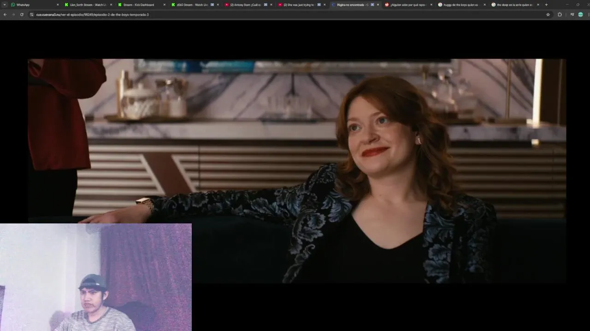Close the zEkO Stream tab
The image size is (590, 331).
pos(218,5)
